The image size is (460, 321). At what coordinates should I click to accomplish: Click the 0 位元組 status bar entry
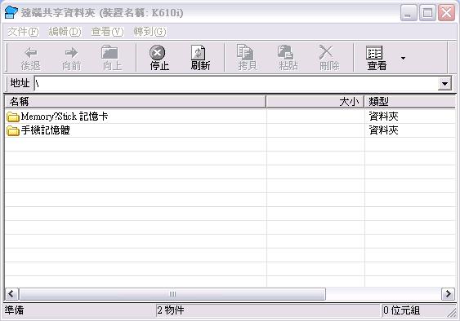(x=402, y=310)
